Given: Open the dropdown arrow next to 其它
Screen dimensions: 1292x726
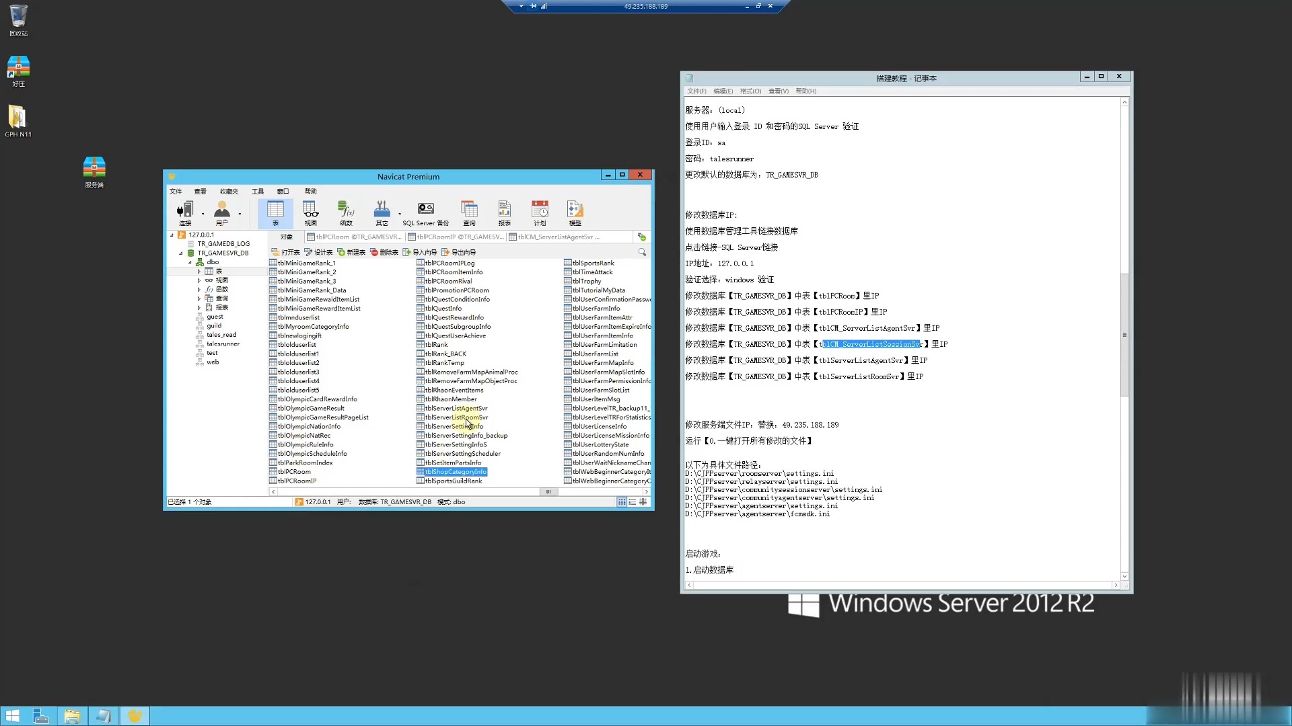Looking at the screenshot, I should tap(400, 214).
